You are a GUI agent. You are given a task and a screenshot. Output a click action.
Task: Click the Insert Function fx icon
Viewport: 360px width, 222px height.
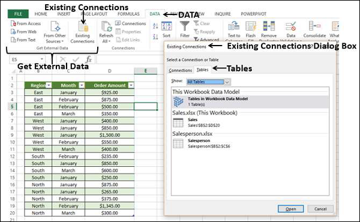point(89,59)
